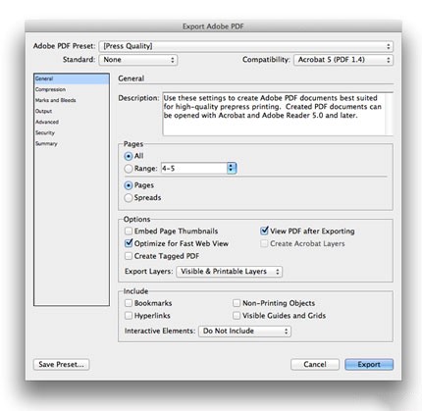Enable Create Tagged PDF checkbox
This screenshot has width=422, height=411.
point(129,256)
